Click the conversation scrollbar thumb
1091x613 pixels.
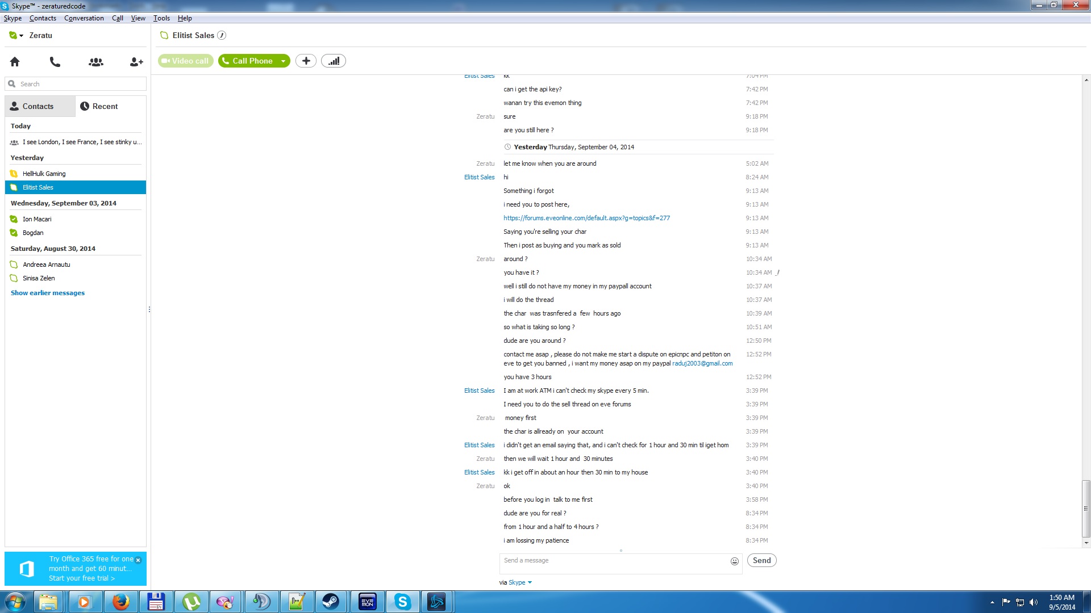click(1086, 509)
